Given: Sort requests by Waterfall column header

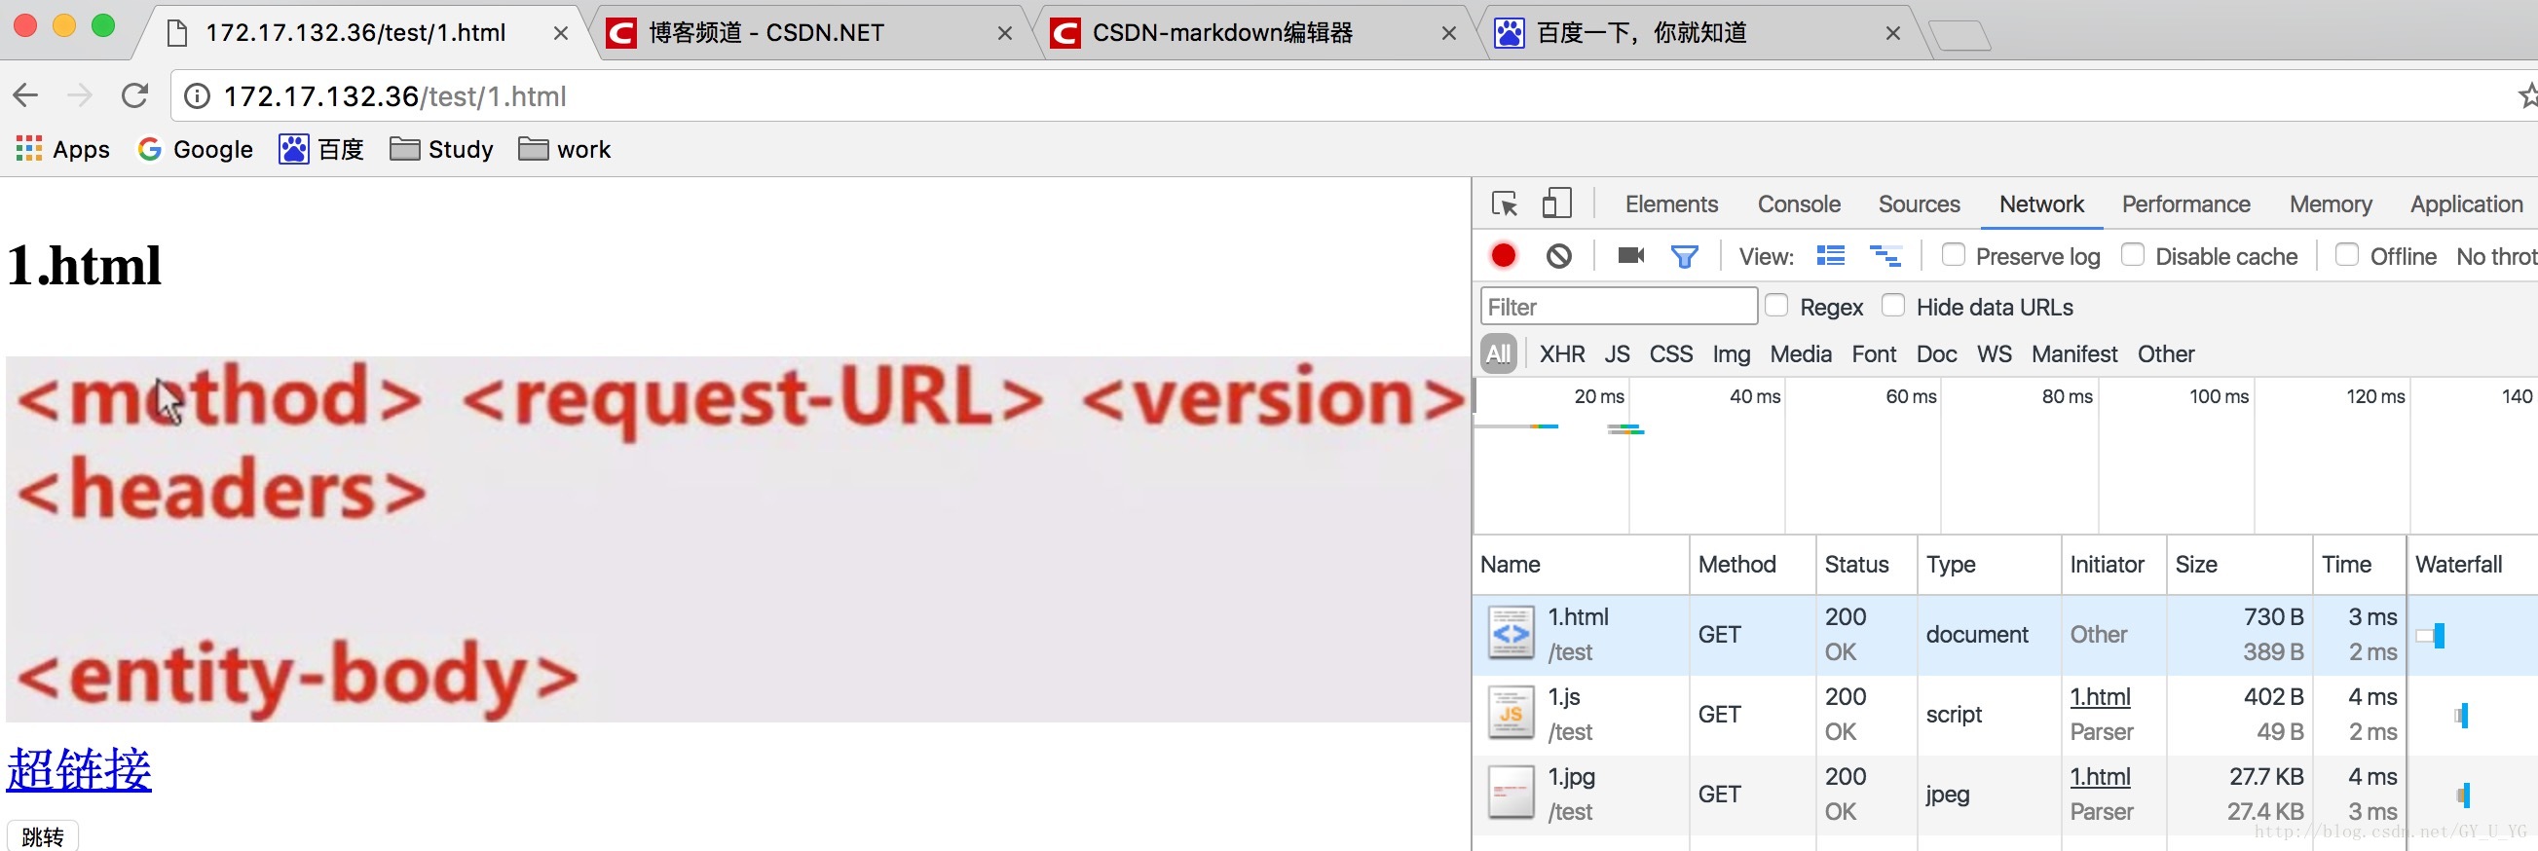Looking at the screenshot, I should [2472, 565].
